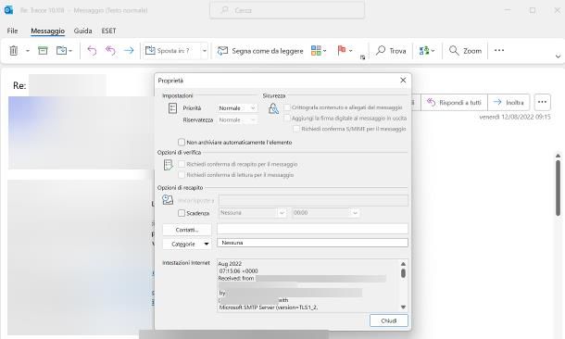Toggle 'Richiedi conferma di lettura' checkbox
The width and height of the screenshot is (565, 339).
coord(182,175)
